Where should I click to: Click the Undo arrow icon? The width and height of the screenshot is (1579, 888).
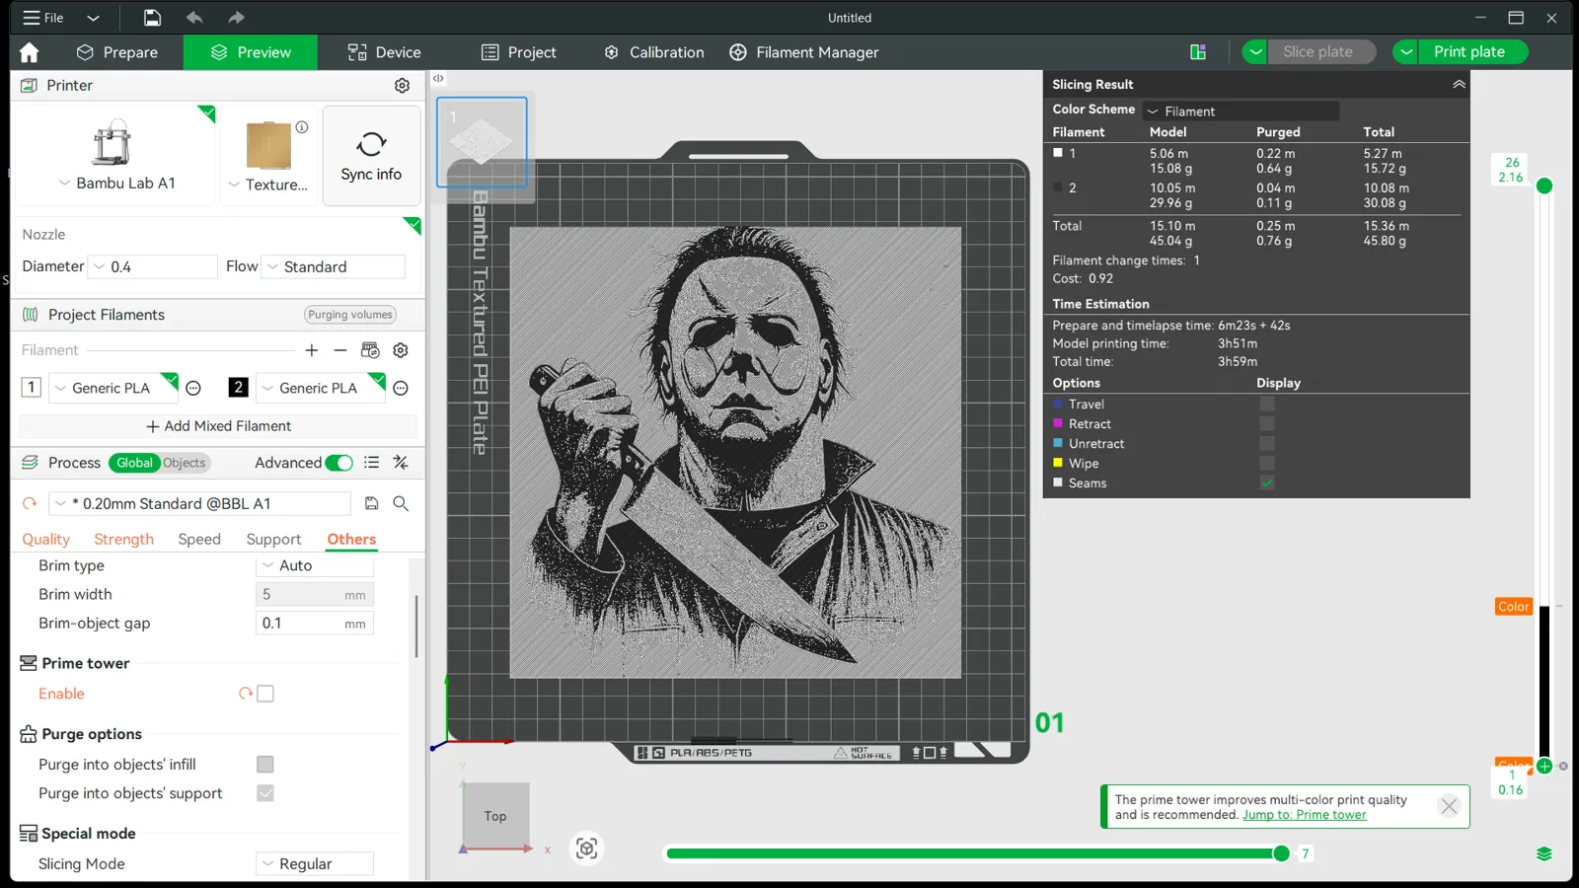pos(194,18)
